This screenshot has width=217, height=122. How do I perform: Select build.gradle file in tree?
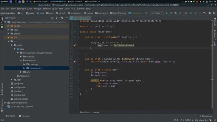[19, 87]
